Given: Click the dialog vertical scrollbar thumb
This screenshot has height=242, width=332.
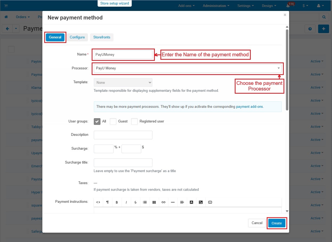Looking at the screenshot, I should [287, 69].
